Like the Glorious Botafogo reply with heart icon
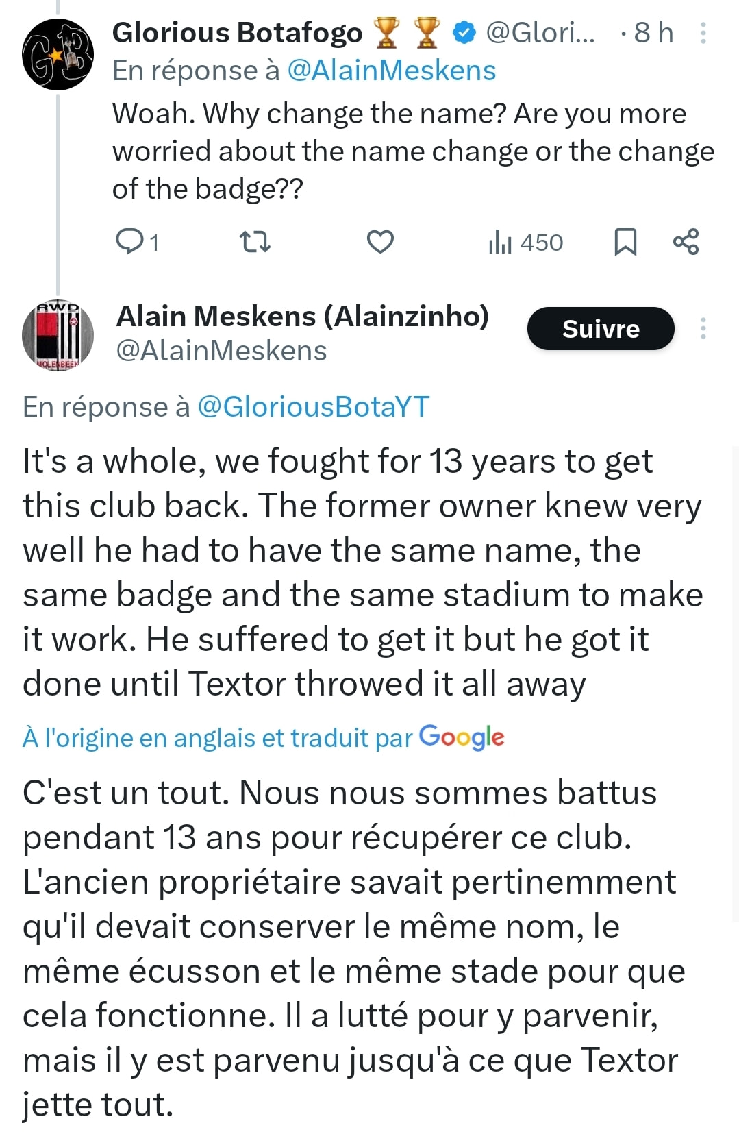The width and height of the screenshot is (739, 1132). click(380, 242)
